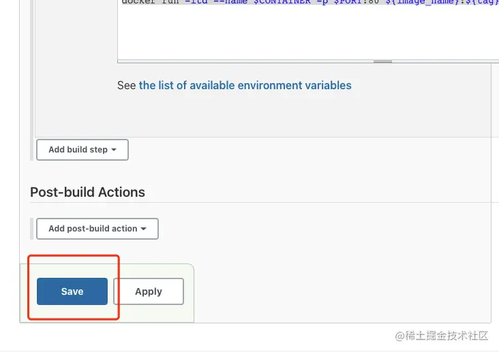Click the gray bar beside Add post-build action
This screenshot has width=499, height=352.
click(x=32, y=229)
